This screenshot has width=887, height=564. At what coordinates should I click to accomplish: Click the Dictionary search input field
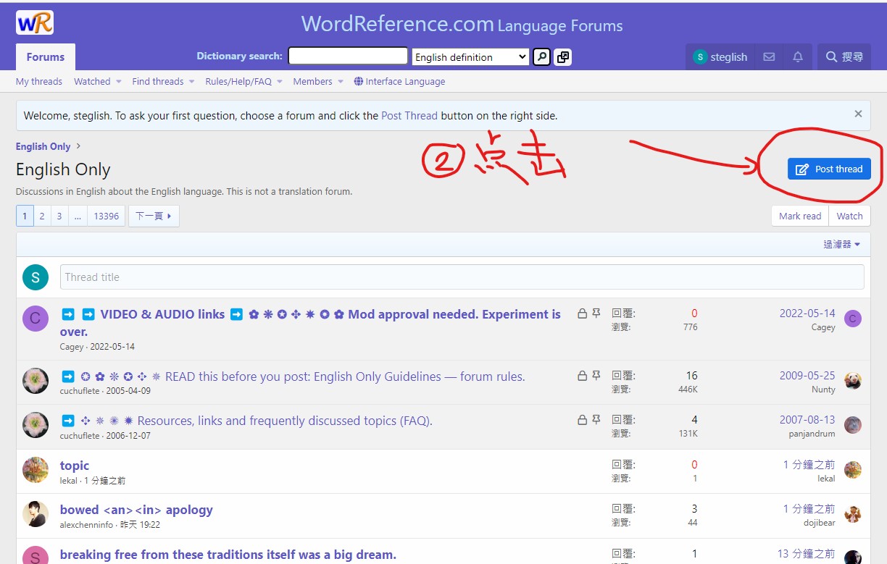pyautogui.click(x=348, y=56)
